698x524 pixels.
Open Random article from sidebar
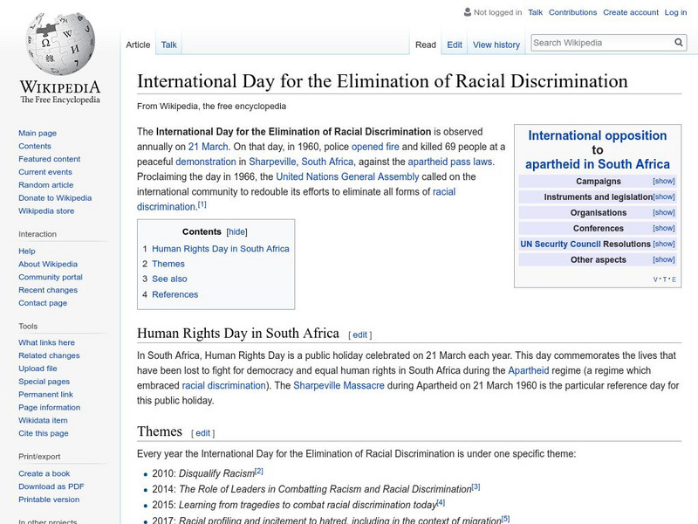coord(46,185)
